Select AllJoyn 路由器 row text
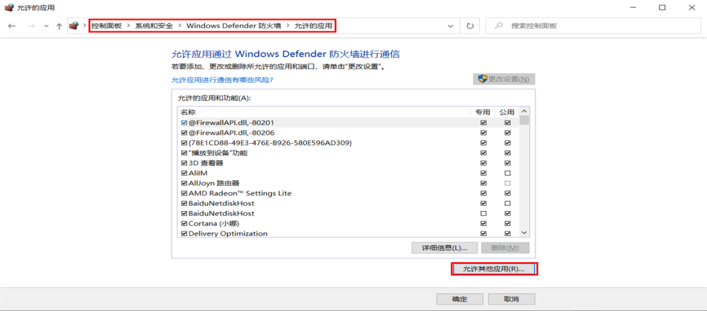 click(214, 183)
